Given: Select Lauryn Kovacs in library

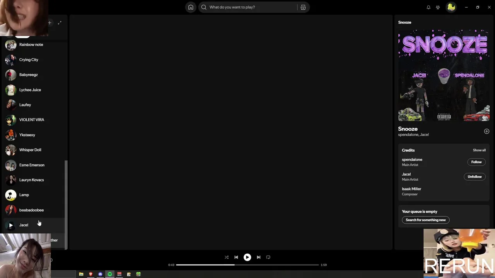Looking at the screenshot, I should pos(34,180).
